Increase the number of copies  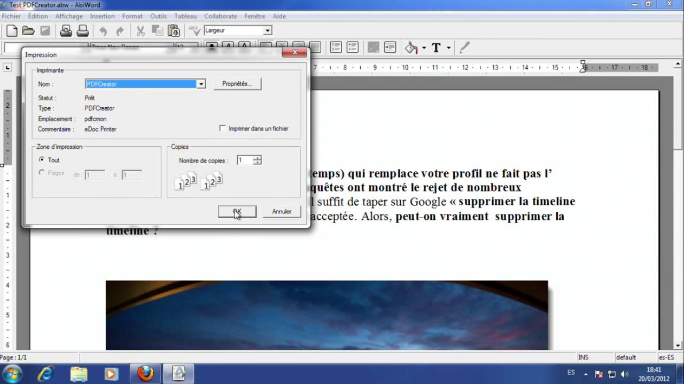258,158
